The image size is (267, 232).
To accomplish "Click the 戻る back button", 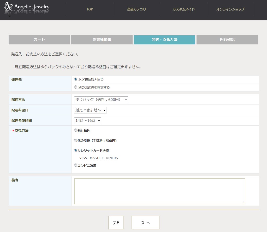I will [x=116, y=223].
